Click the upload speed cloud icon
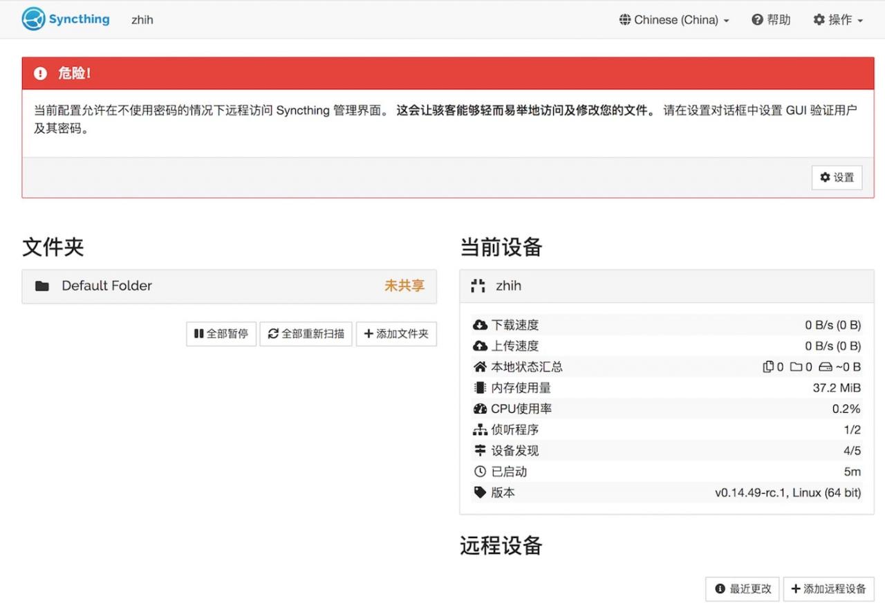This screenshot has height=612, width=885. coord(480,346)
